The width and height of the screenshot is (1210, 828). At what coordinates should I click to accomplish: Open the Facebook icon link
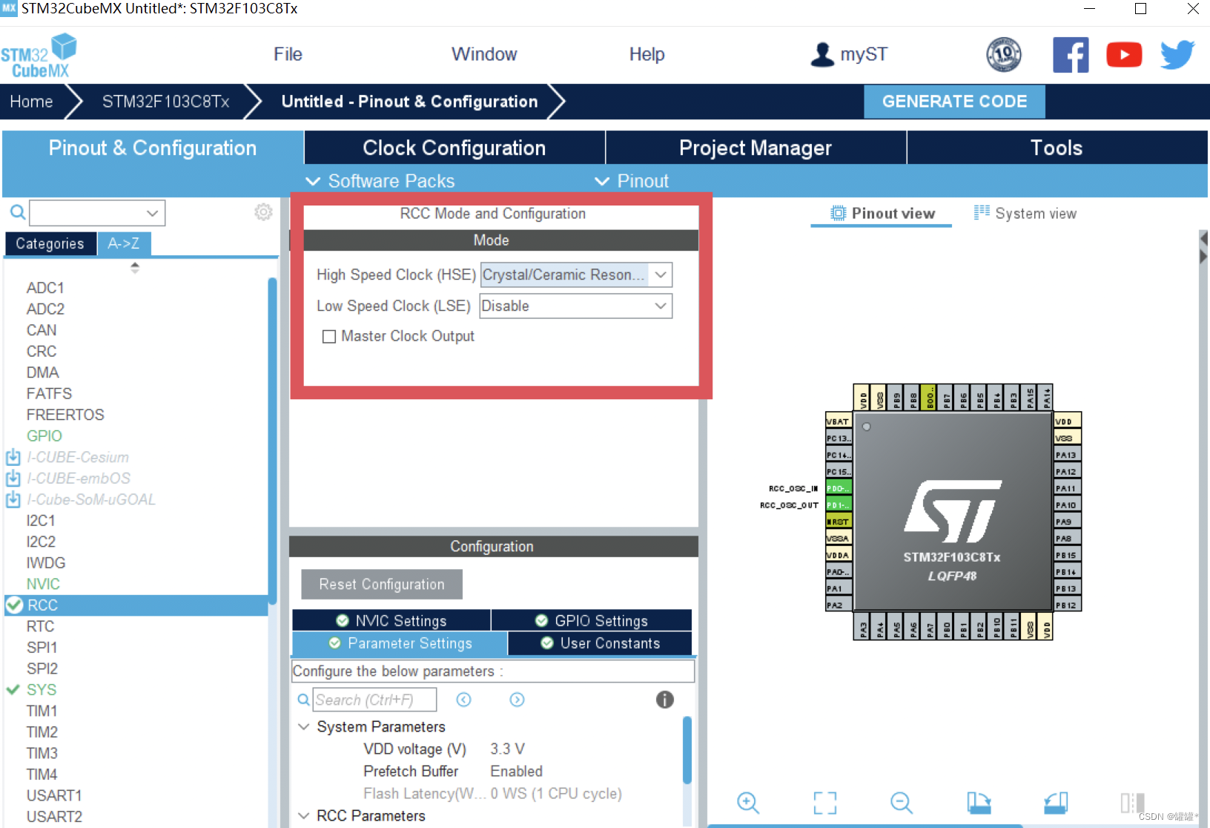[1071, 55]
